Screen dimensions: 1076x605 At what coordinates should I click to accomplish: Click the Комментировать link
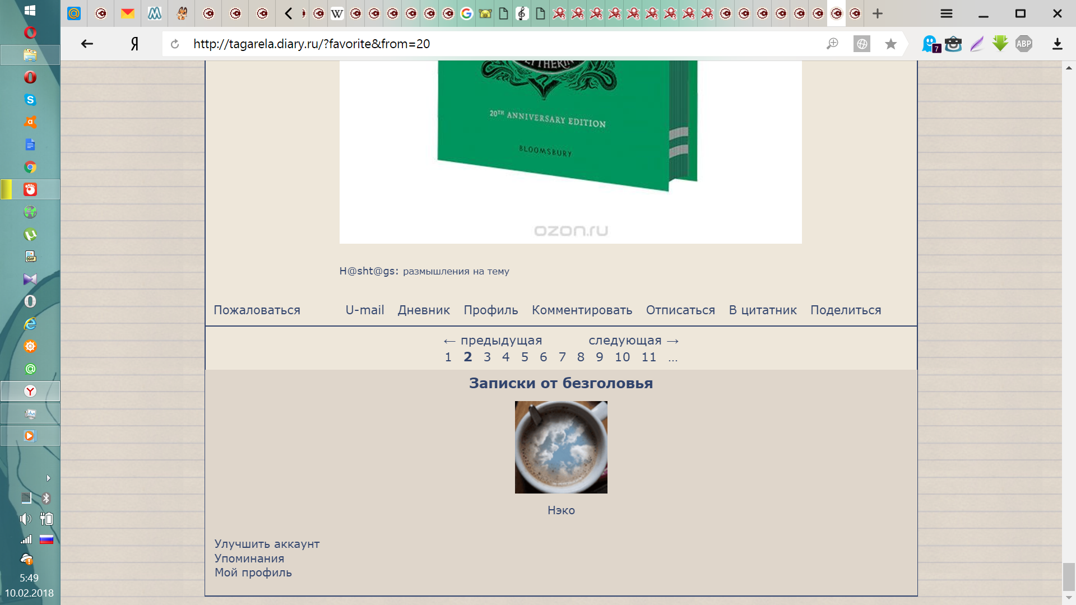[582, 310]
